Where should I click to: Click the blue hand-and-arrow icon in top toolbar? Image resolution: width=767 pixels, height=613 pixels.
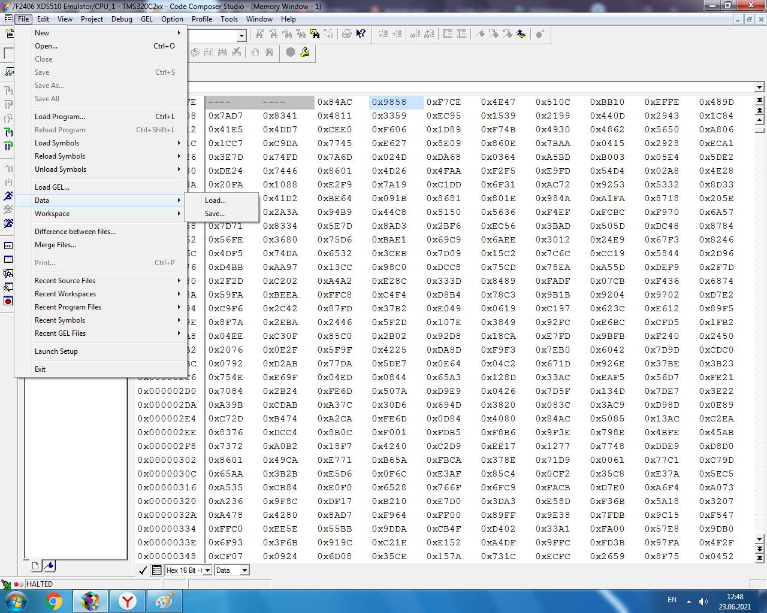pos(521,34)
